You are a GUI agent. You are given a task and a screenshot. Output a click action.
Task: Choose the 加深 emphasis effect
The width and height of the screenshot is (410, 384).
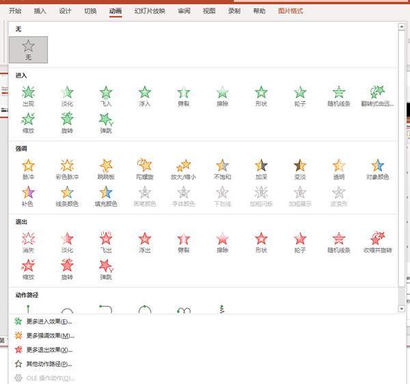261,169
